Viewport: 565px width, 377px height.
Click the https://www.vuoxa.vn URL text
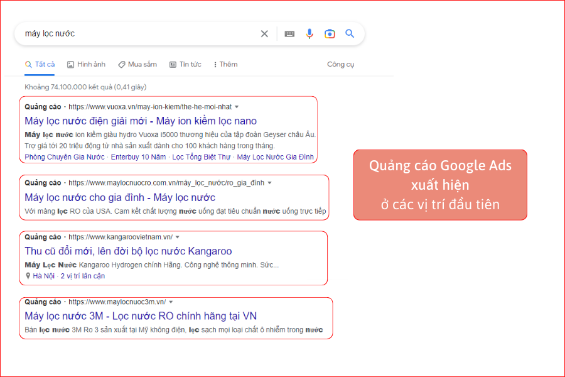pos(150,107)
